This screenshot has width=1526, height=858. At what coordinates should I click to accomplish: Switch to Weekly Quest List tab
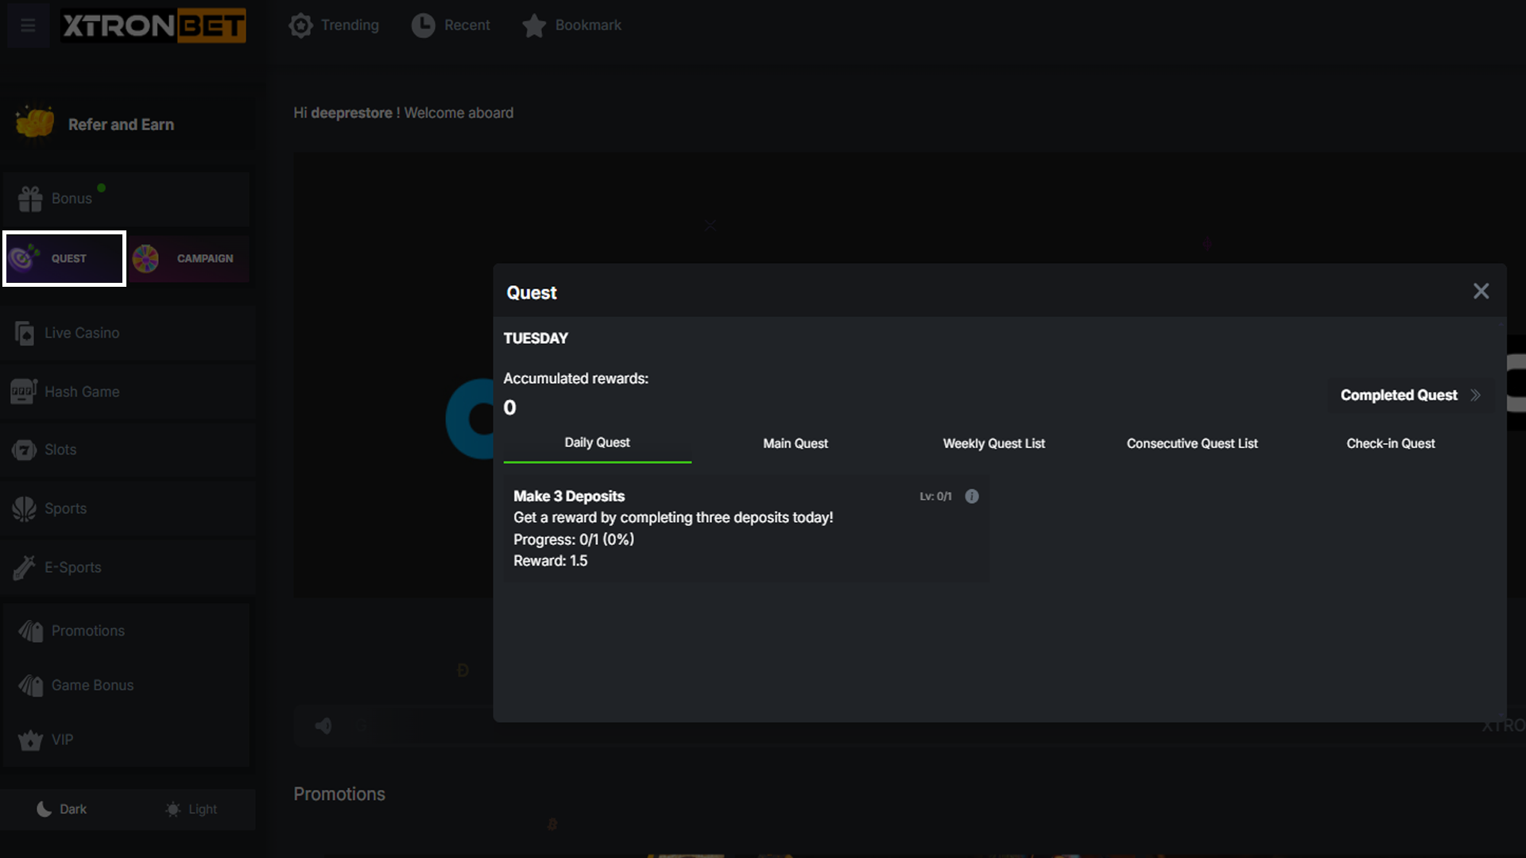pos(993,444)
